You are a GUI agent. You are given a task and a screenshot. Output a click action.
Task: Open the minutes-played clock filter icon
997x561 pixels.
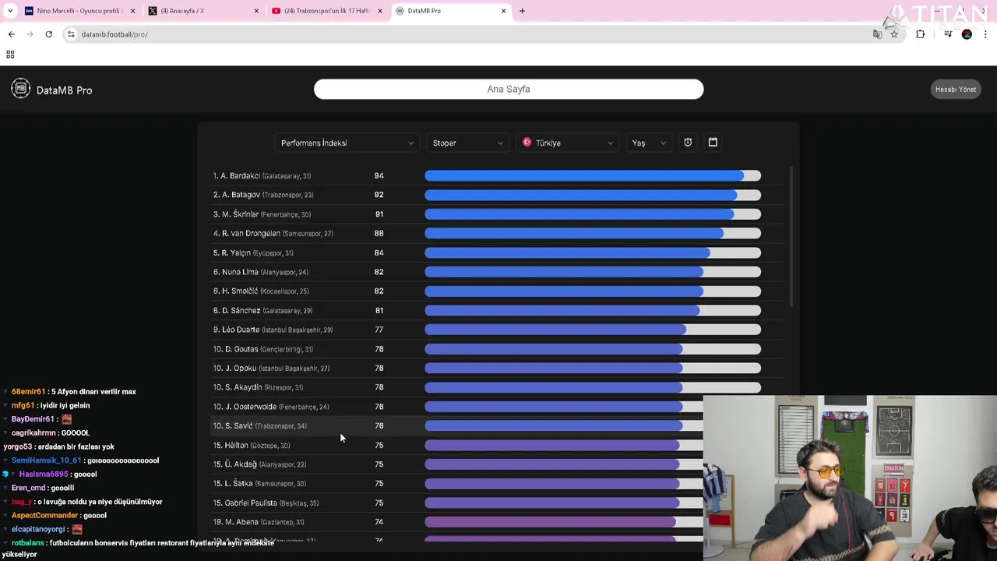[x=688, y=143]
